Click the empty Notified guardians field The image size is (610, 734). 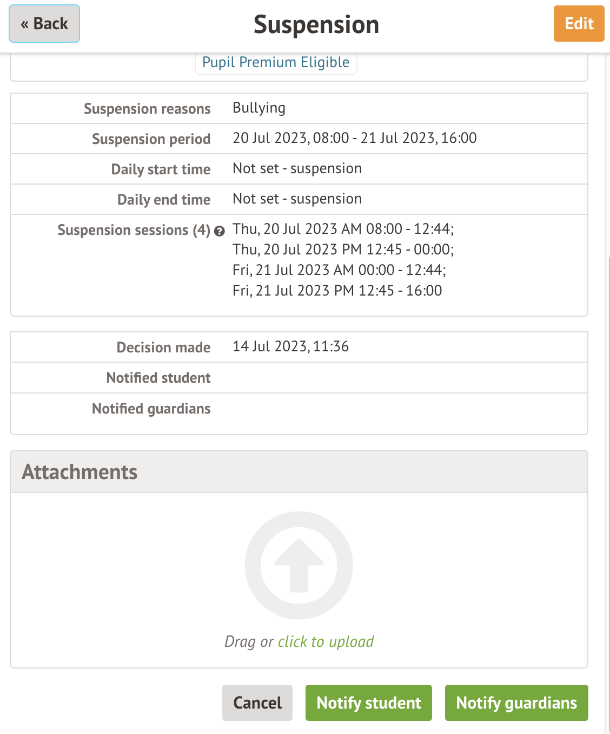pos(379,409)
